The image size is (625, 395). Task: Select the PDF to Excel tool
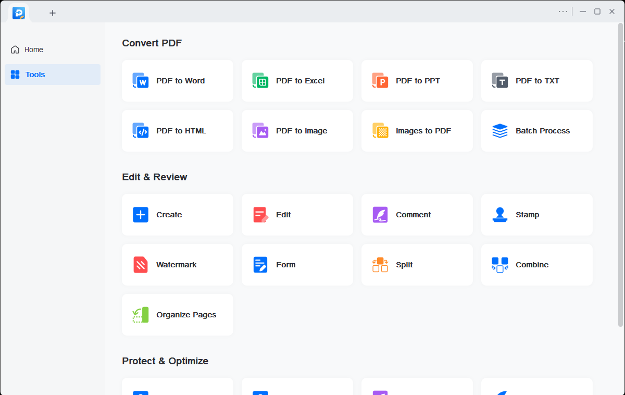pyautogui.click(x=297, y=81)
